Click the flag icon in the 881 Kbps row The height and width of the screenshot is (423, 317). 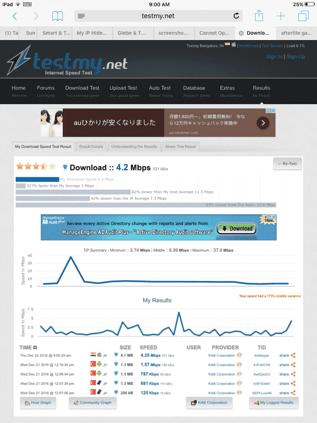[x=93, y=383]
